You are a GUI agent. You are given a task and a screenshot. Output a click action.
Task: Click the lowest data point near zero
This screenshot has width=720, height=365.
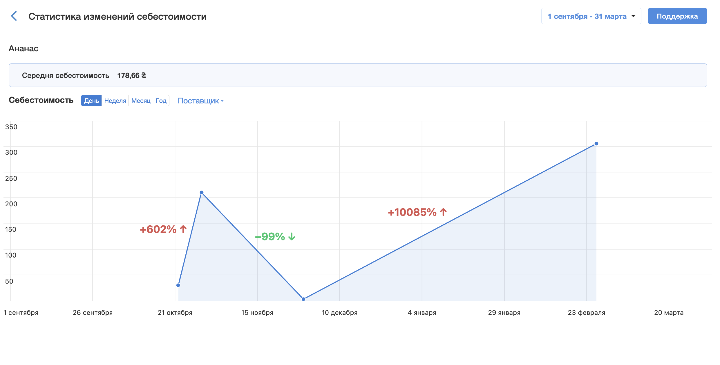point(303,299)
